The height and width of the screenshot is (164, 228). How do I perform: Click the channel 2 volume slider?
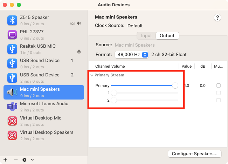[144, 100]
